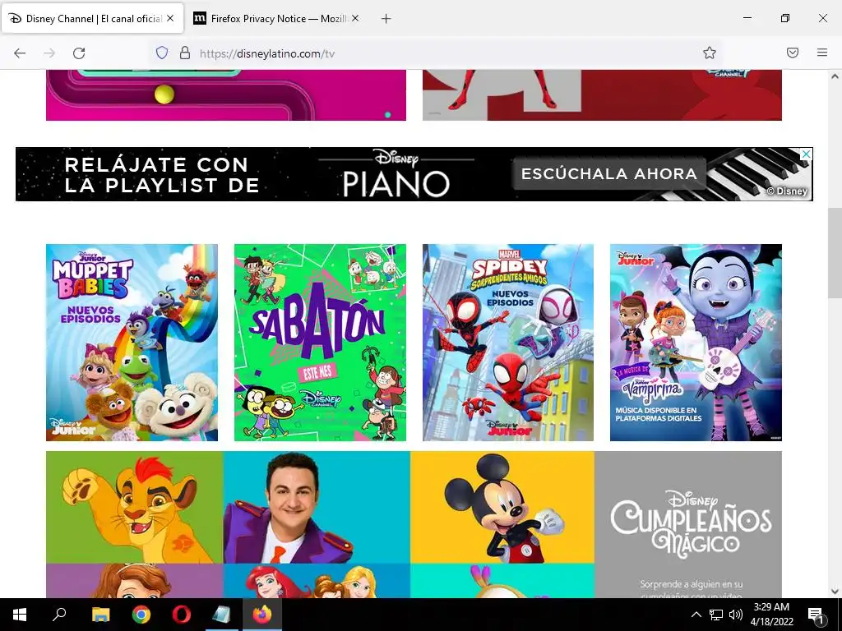Viewport: 842px width, 631px height.
Task: Launch Opera browser from taskbar
Action: (182, 615)
